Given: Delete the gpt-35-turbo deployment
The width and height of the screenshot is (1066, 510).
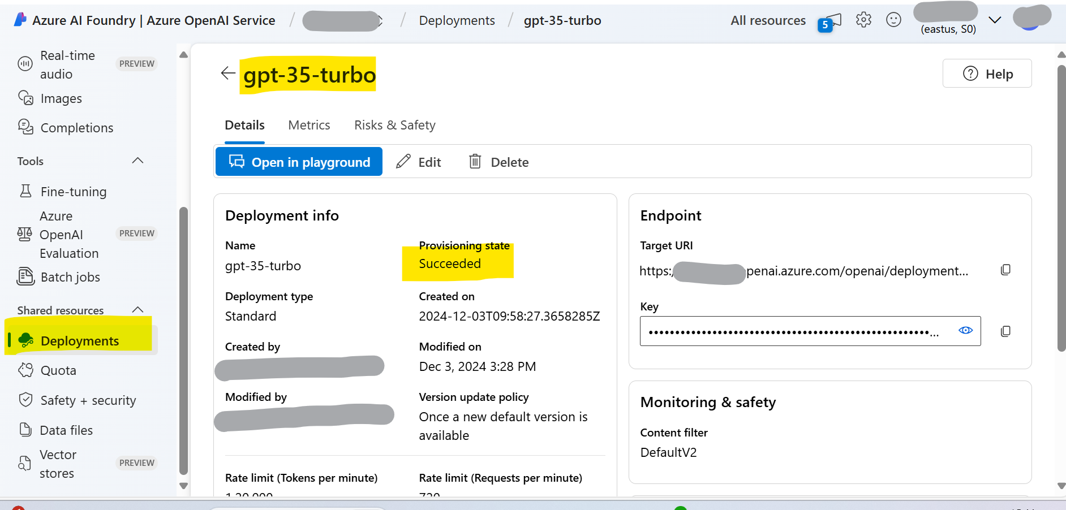Looking at the screenshot, I should click(x=498, y=162).
